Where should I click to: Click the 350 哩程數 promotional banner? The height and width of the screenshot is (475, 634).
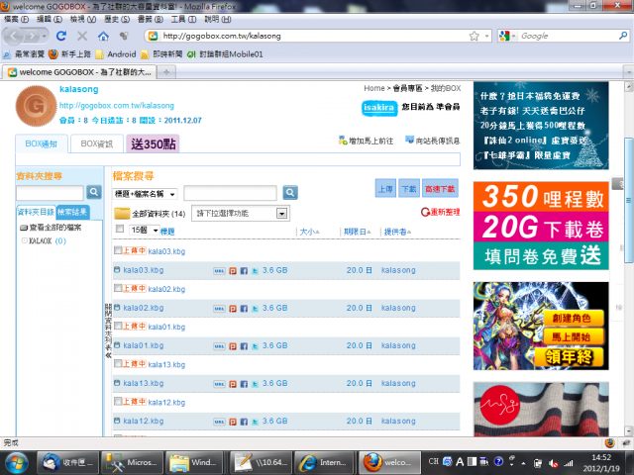click(x=541, y=226)
